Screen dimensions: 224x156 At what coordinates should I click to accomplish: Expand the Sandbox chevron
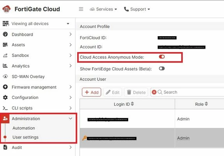coord(71,55)
